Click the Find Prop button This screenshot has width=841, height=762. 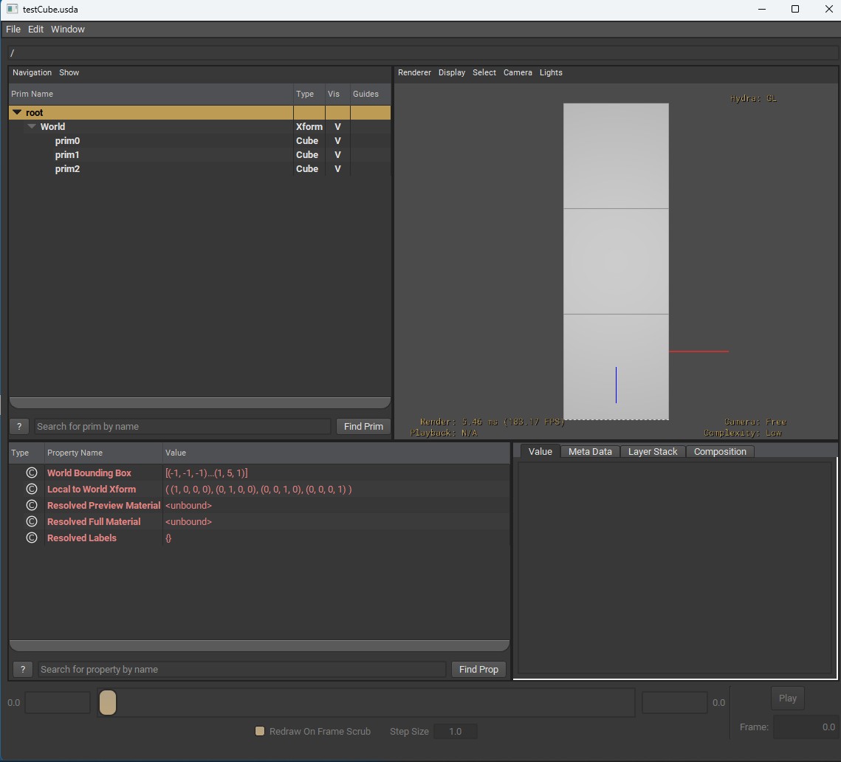tap(478, 670)
